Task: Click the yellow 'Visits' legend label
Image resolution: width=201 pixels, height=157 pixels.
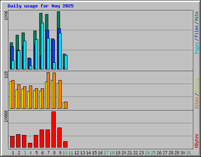Action: pyautogui.click(x=197, y=85)
